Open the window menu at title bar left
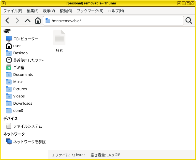The image size is (196, 160). 4,3
